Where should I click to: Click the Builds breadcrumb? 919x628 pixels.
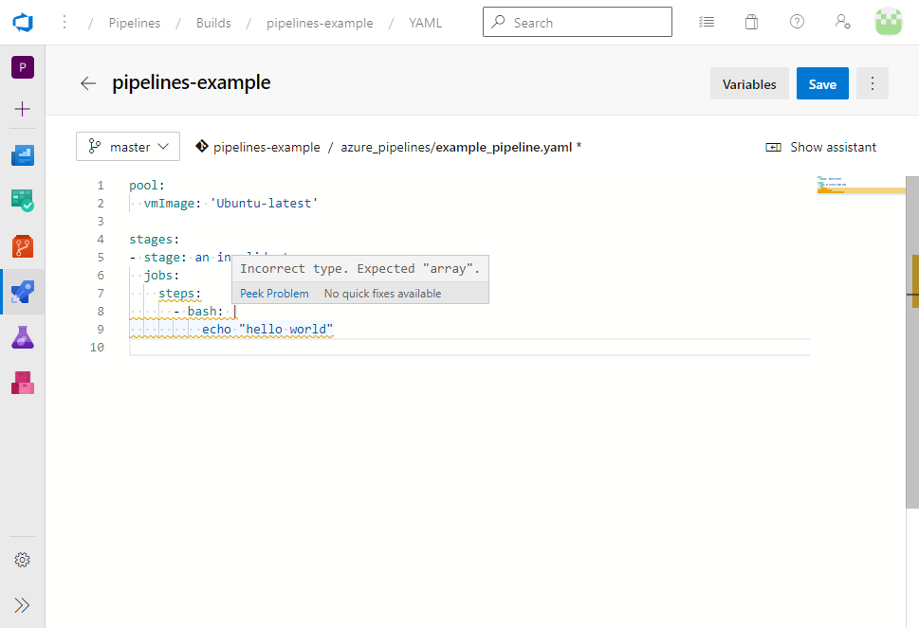213,23
